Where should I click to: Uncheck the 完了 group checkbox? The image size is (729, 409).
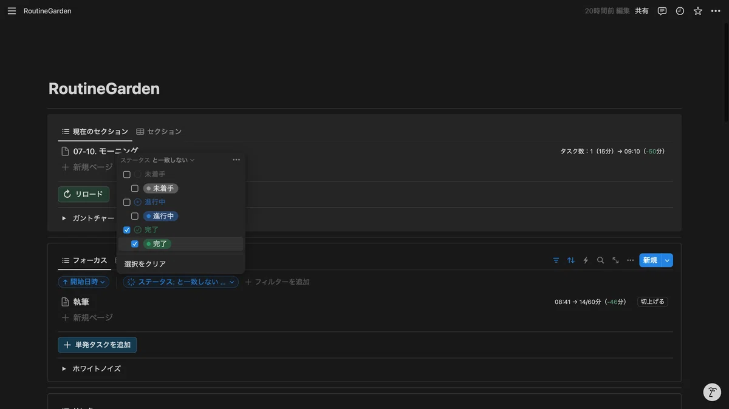[x=126, y=230]
